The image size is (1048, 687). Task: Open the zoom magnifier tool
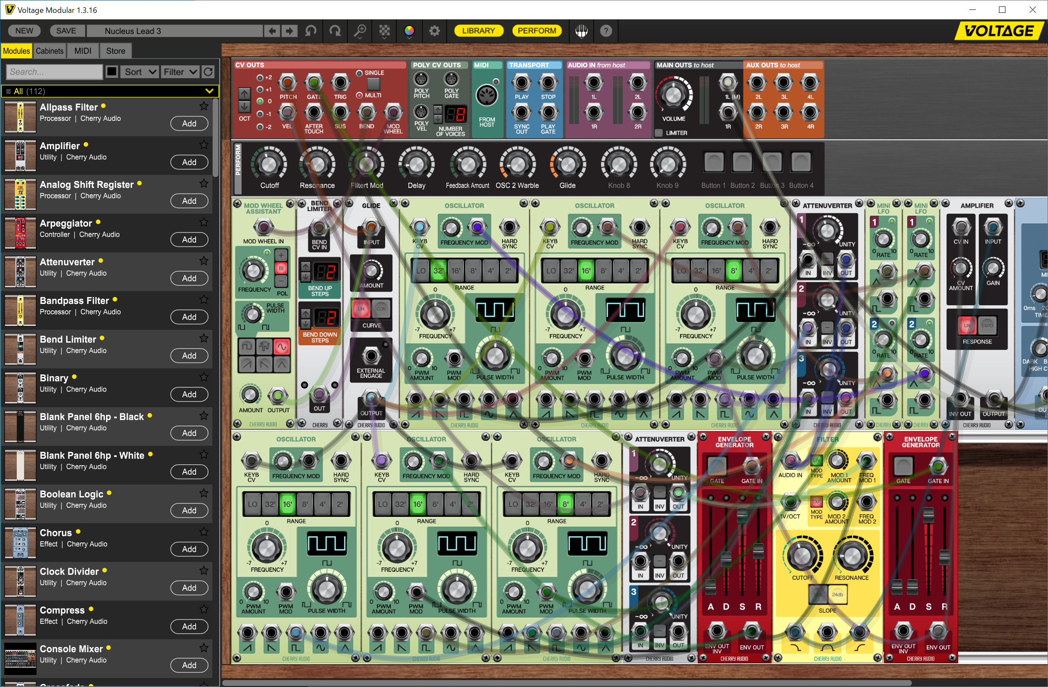click(x=360, y=31)
